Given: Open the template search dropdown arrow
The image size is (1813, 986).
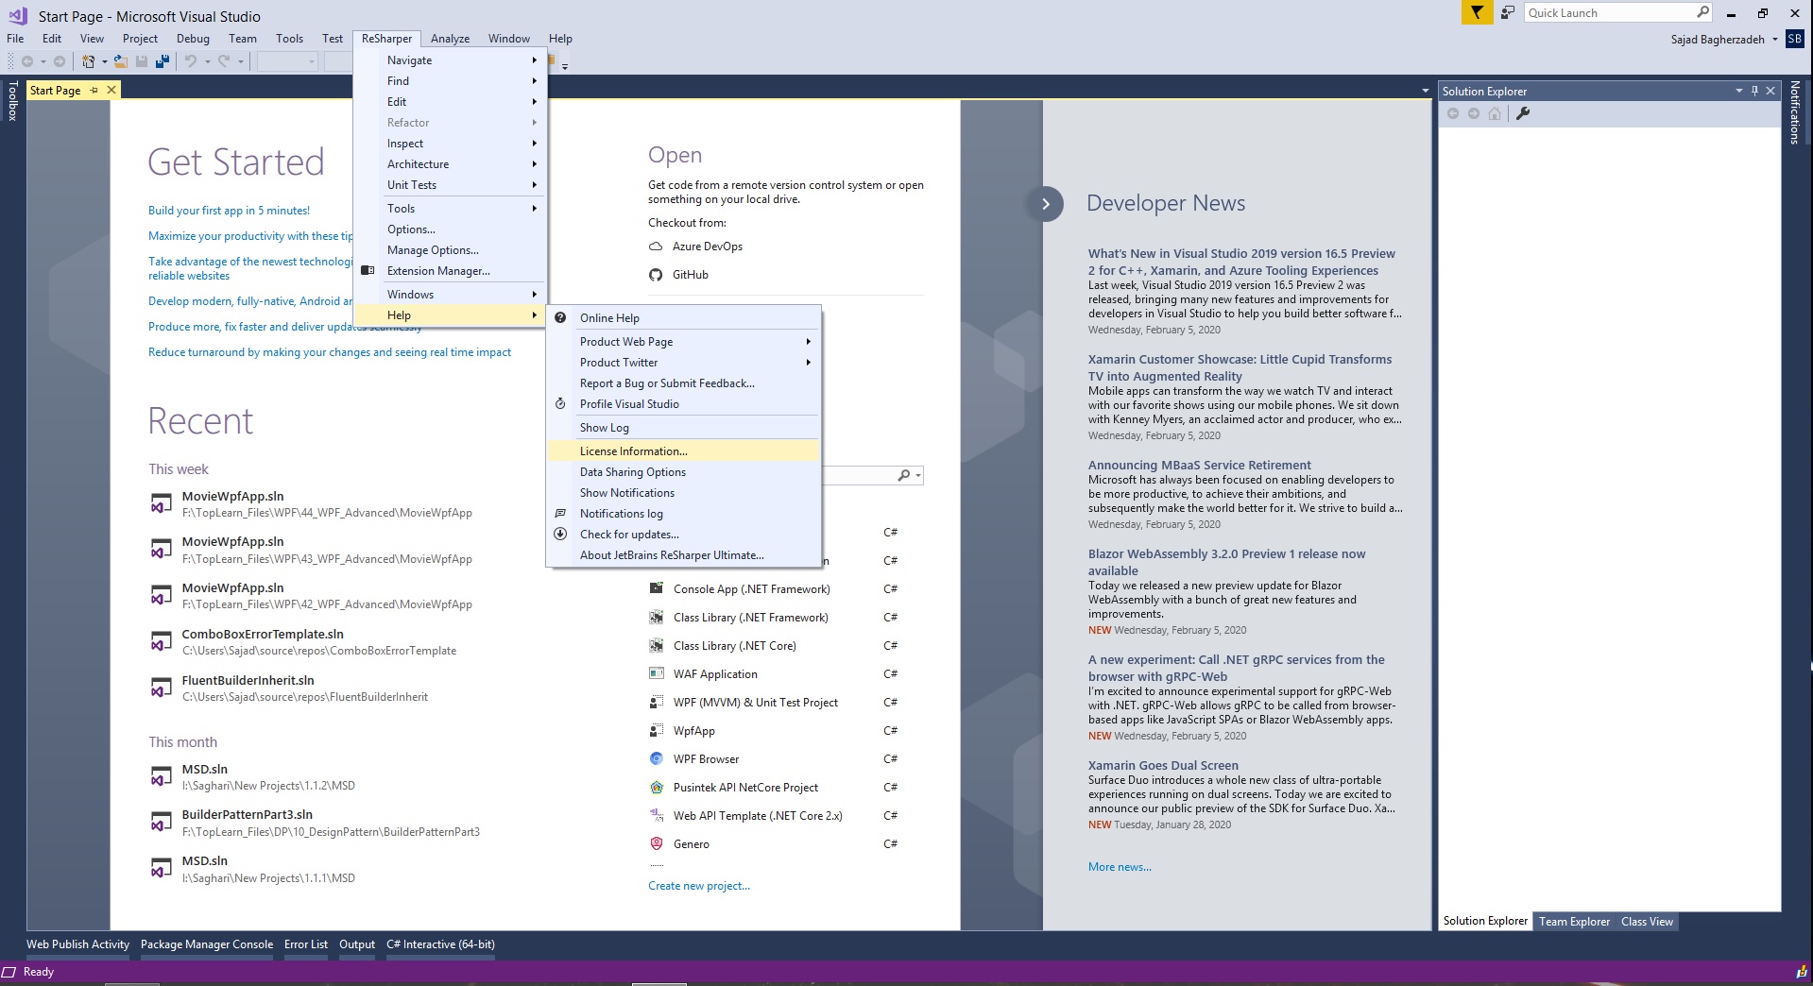Looking at the screenshot, I should (x=918, y=476).
